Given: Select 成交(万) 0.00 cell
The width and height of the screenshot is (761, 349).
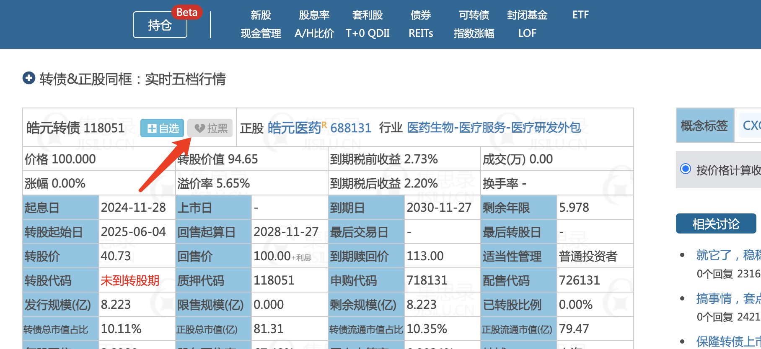Looking at the screenshot, I should click(557, 159).
